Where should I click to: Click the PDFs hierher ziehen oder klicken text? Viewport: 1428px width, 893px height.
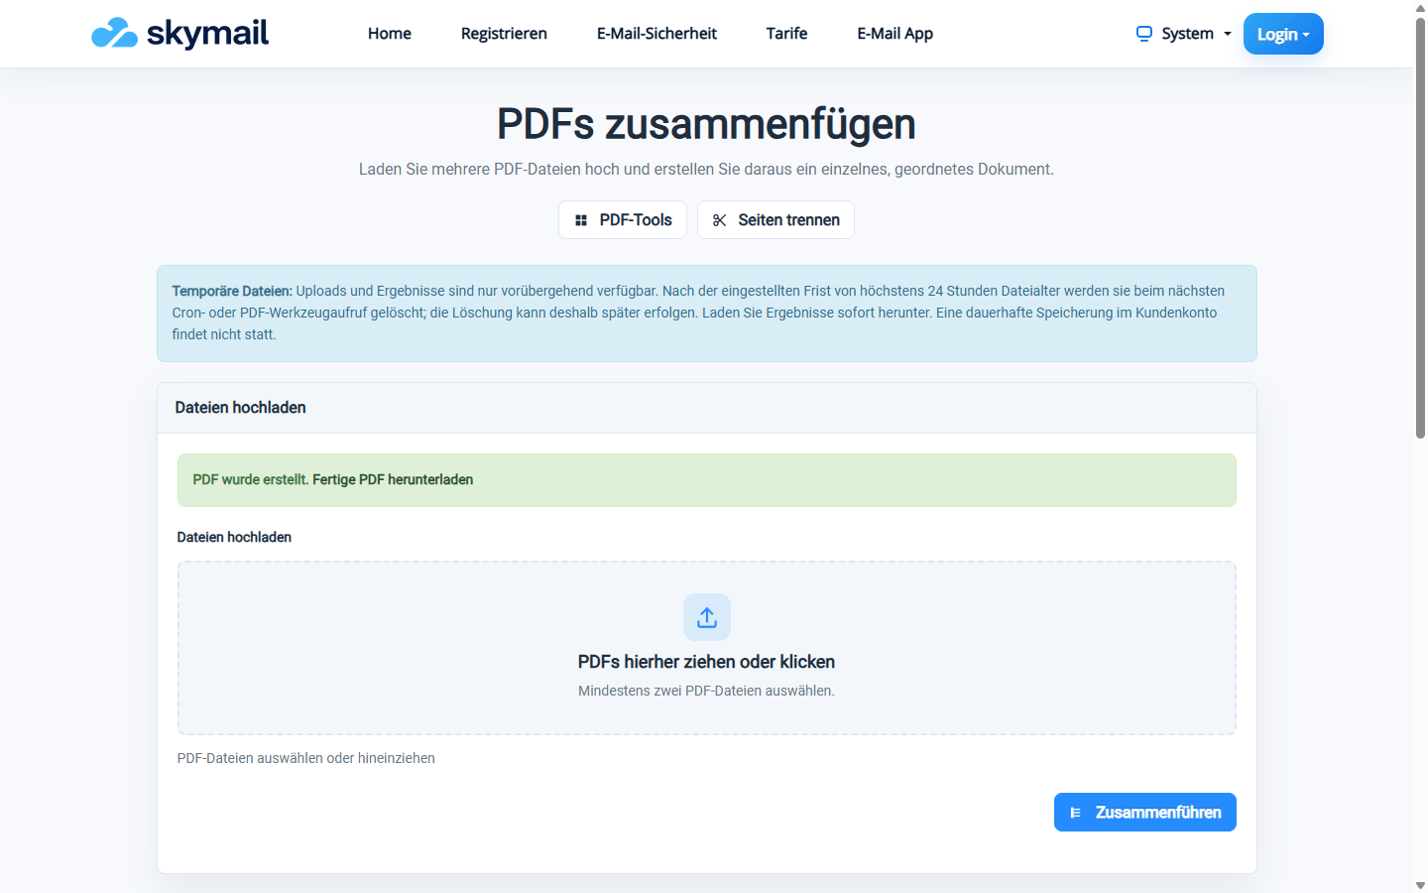pyautogui.click(x=707, y=662)
